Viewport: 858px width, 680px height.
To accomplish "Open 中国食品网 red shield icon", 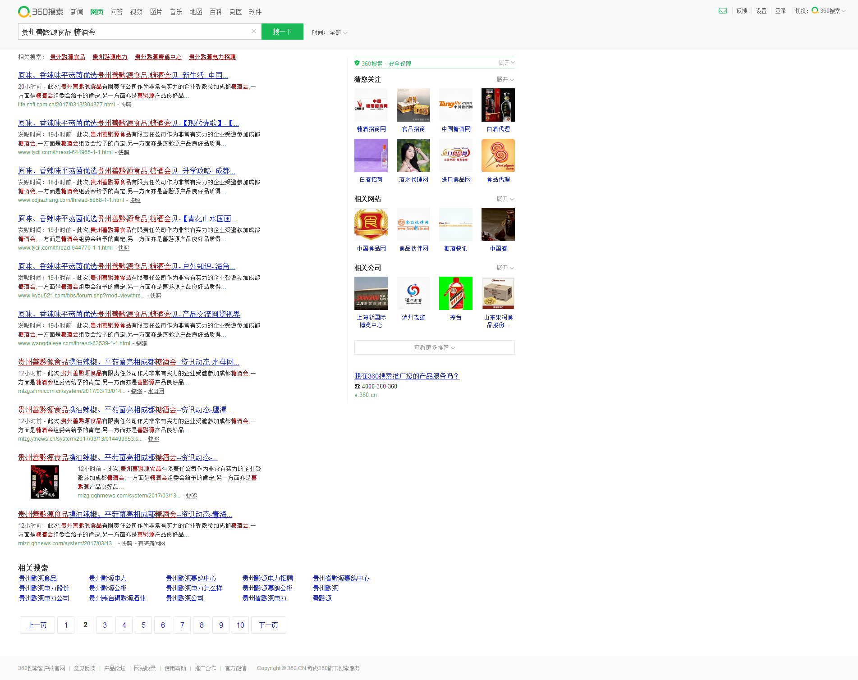I will tap(371, 224).
